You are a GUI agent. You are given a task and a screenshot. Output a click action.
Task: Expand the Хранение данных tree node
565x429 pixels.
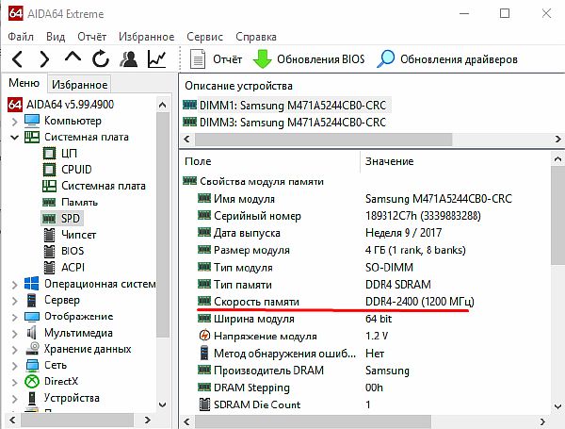pyautogui.click(x=14, y=350)
